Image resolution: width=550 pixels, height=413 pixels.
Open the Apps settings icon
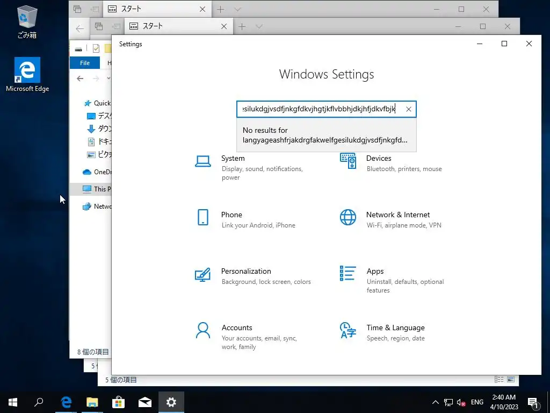pos(348,274)
